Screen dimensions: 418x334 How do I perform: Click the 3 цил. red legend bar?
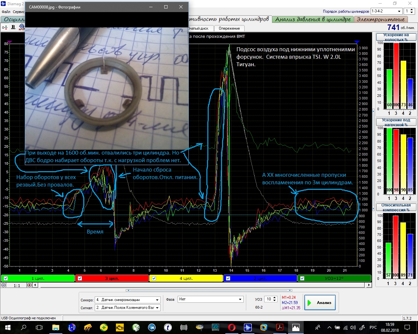(x=112, y=278)
